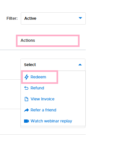This screenshot has width=127, height=147.
Task: Click empty space right of Redeem in menu
Action: pos(71,77)
